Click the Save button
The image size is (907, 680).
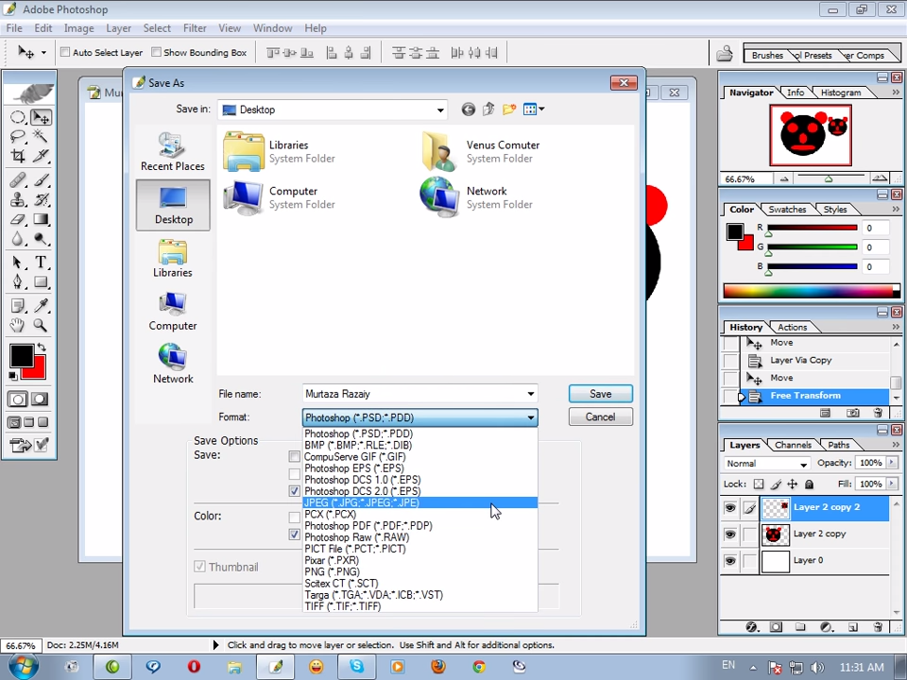tap(601, 394)
